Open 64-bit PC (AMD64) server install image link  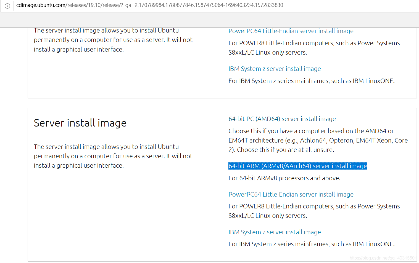(x=282, y=119)
